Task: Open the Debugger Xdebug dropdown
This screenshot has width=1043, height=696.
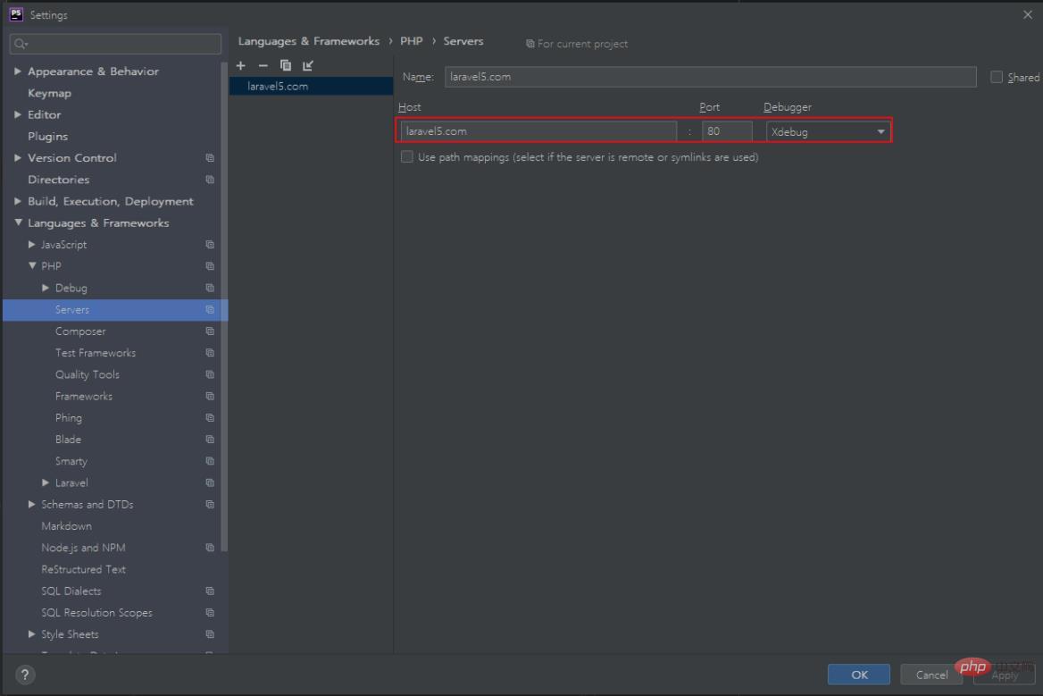Action: pyautogui.click(x=828, y=131)
